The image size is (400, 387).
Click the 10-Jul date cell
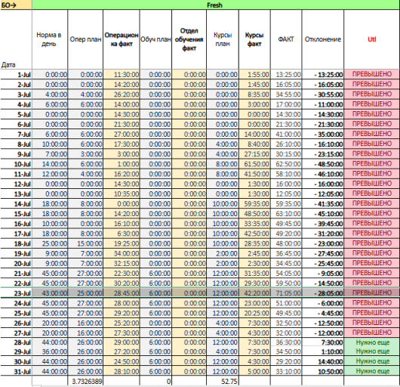[16, 164]
